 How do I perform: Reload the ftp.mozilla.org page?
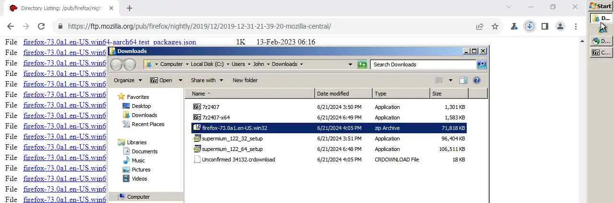pos(41,27)
